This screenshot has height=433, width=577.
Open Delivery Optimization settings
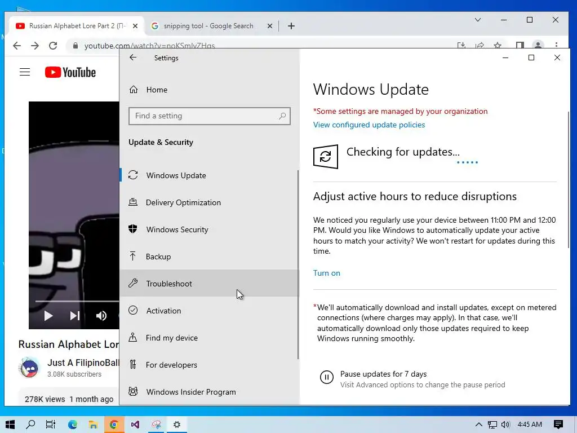click(x=209, y=202)
